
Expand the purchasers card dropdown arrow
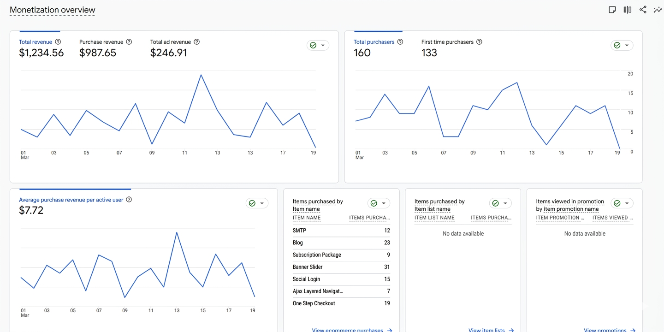point(627,45)
